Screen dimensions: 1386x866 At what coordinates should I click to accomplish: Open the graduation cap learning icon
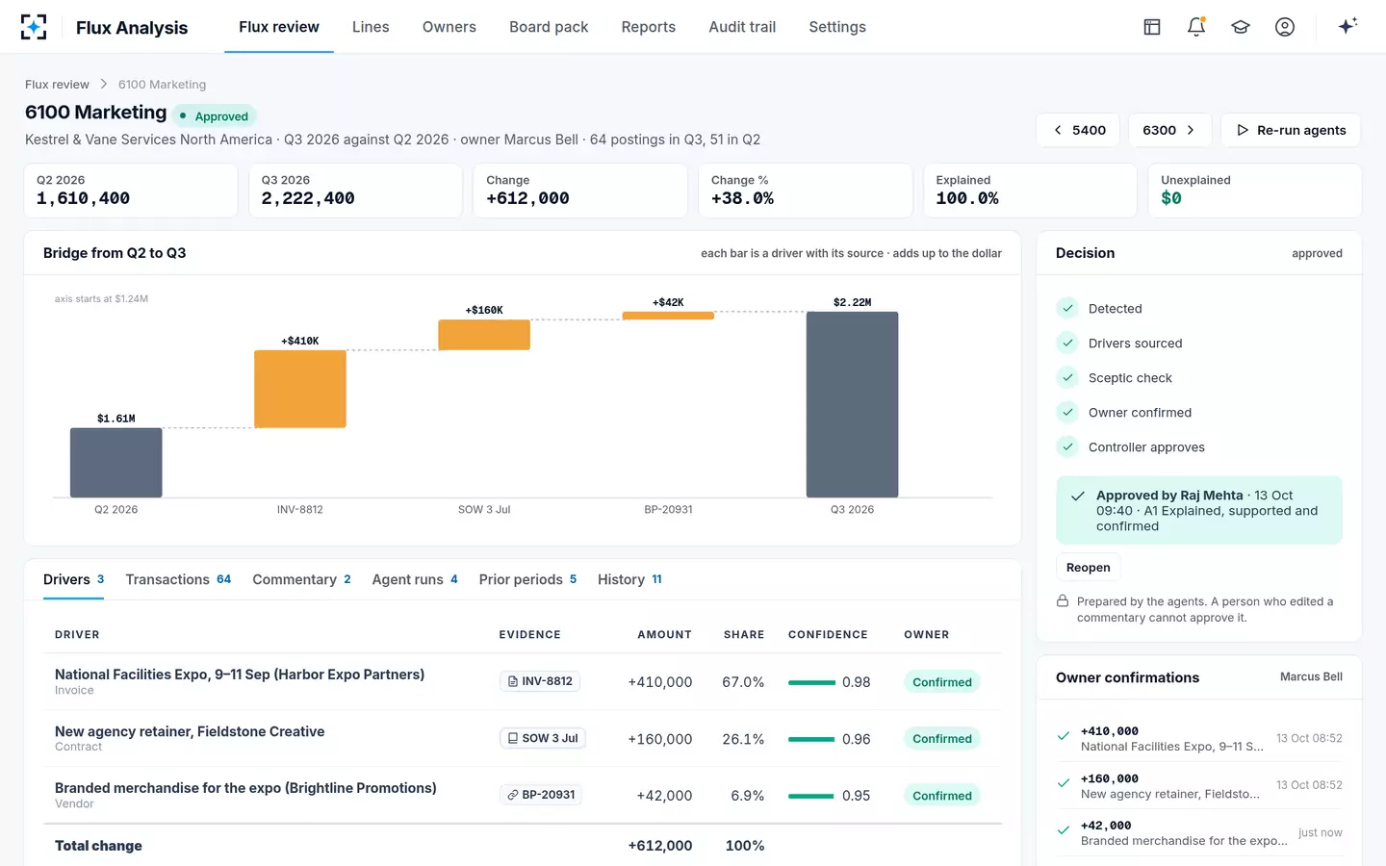[1241, 27]
